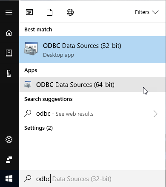Click the 'Desktop app' subtitle text
Viewport: 166px width, 187px height.
click(58, 55)
